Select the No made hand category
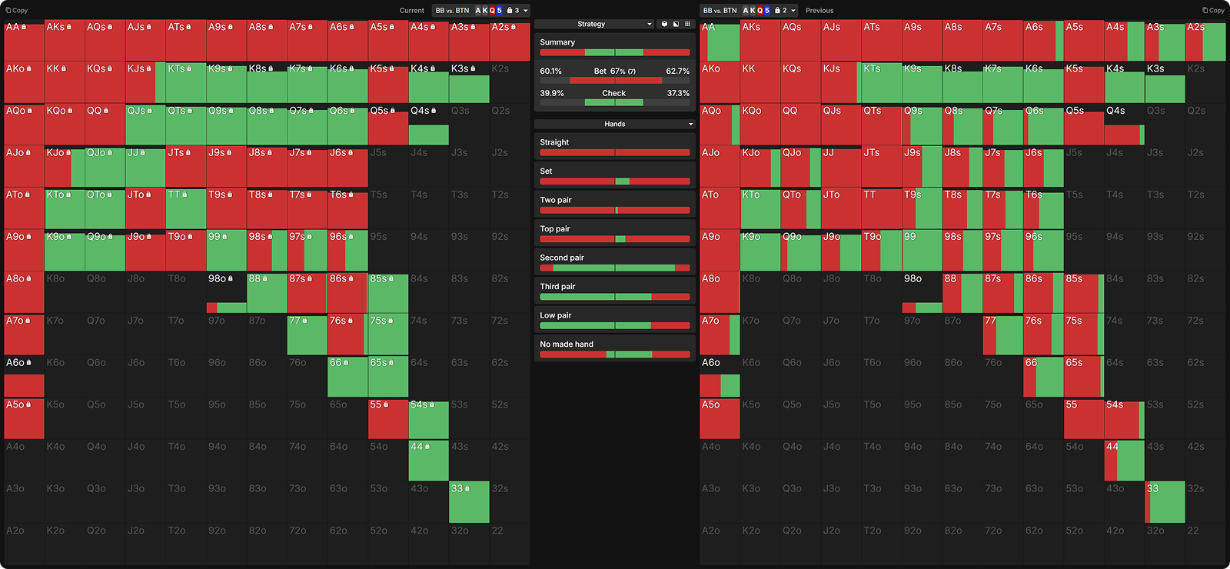Viewport: 1230px width, 569px height. [614, 349]
